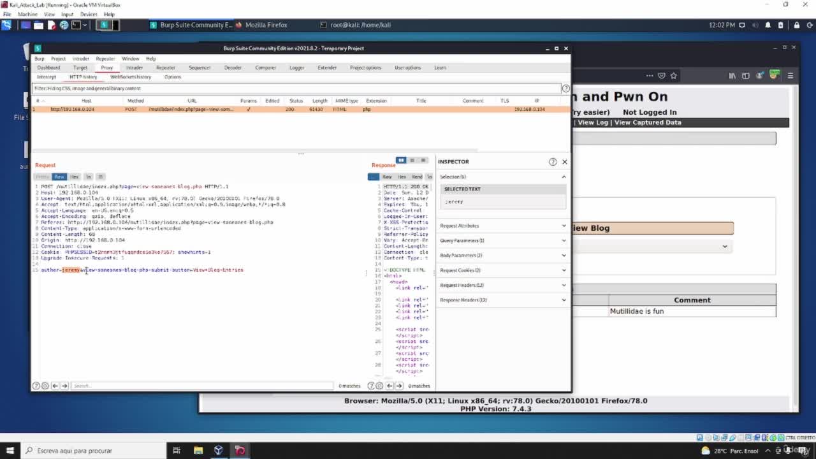This screenshot has height=459, width=816.
Task: Click Windows Start button
Action: click(10, 451)
